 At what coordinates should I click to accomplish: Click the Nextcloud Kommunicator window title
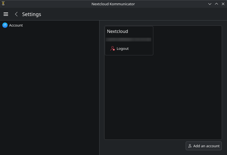coord(113,4)
